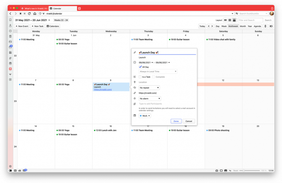Viewport: 282px width, 183px height.
Task: Confirm the event with Done
Action: [176, 121]
